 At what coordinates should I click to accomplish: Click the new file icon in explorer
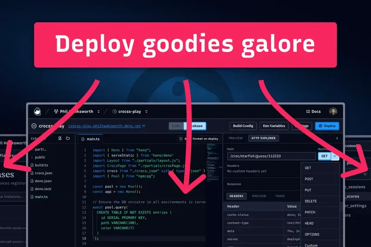[60, 138]
